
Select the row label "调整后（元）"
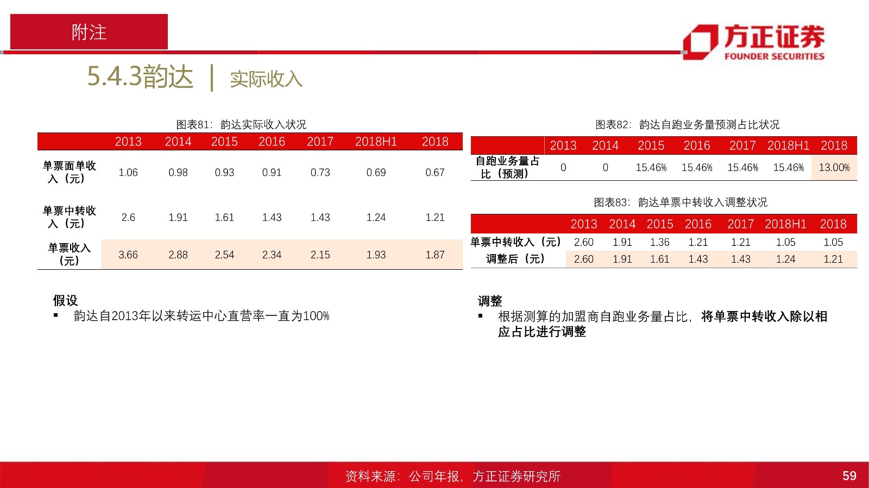coord(515,259)
